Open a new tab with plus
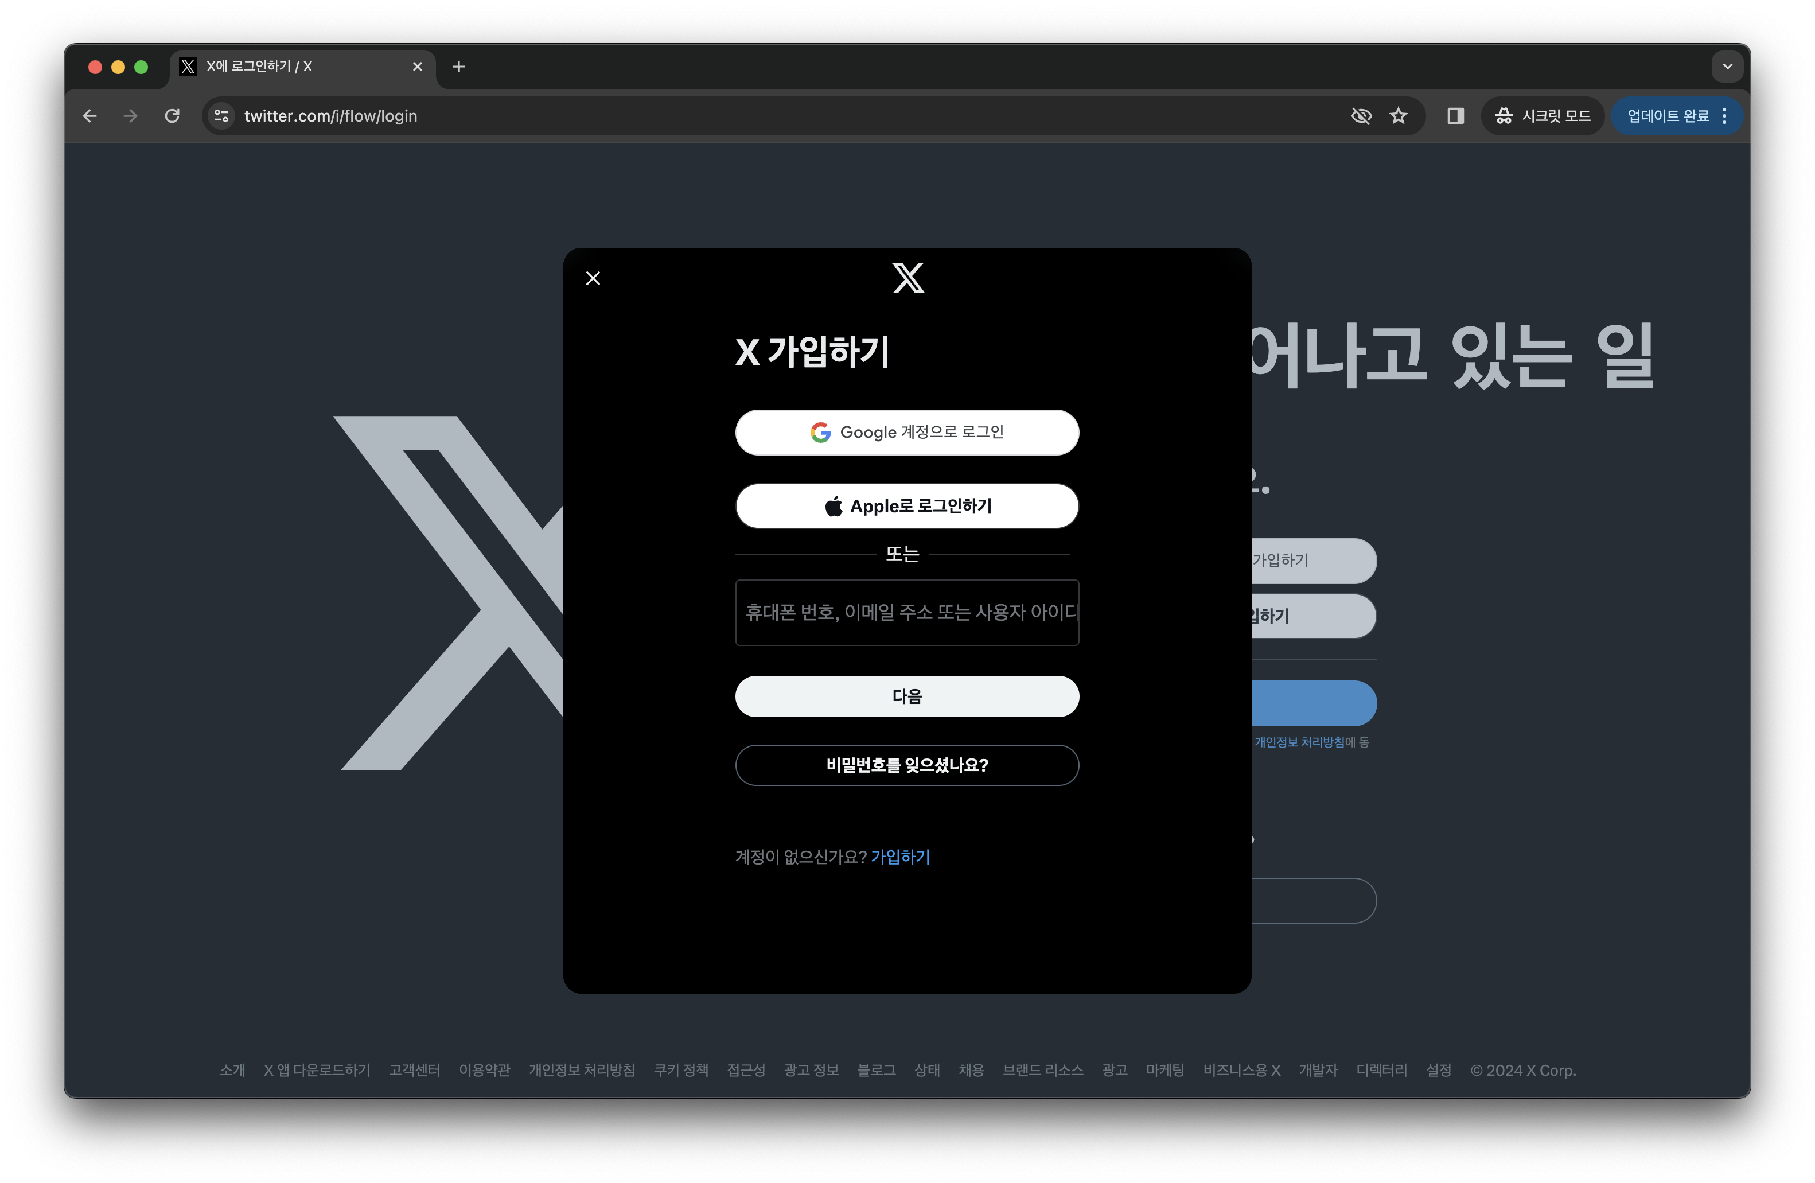This screenshot has height=1183, width=1815. [x=458, y=67]
